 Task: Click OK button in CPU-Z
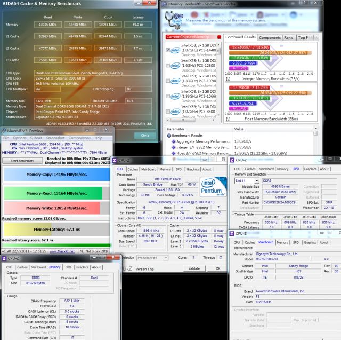[218, 268]
